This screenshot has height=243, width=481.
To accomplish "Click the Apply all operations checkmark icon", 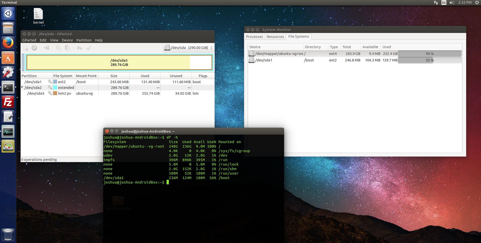I will click(88, 48).
